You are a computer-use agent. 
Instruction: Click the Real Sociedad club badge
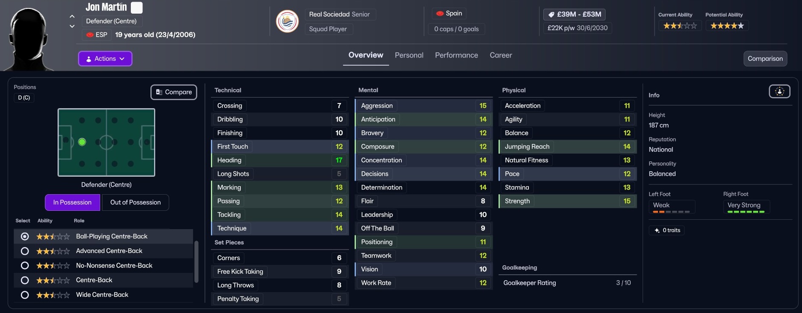click(287, 21)
